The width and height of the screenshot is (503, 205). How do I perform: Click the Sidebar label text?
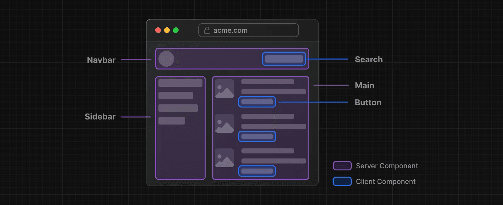(x=100, y=117)
